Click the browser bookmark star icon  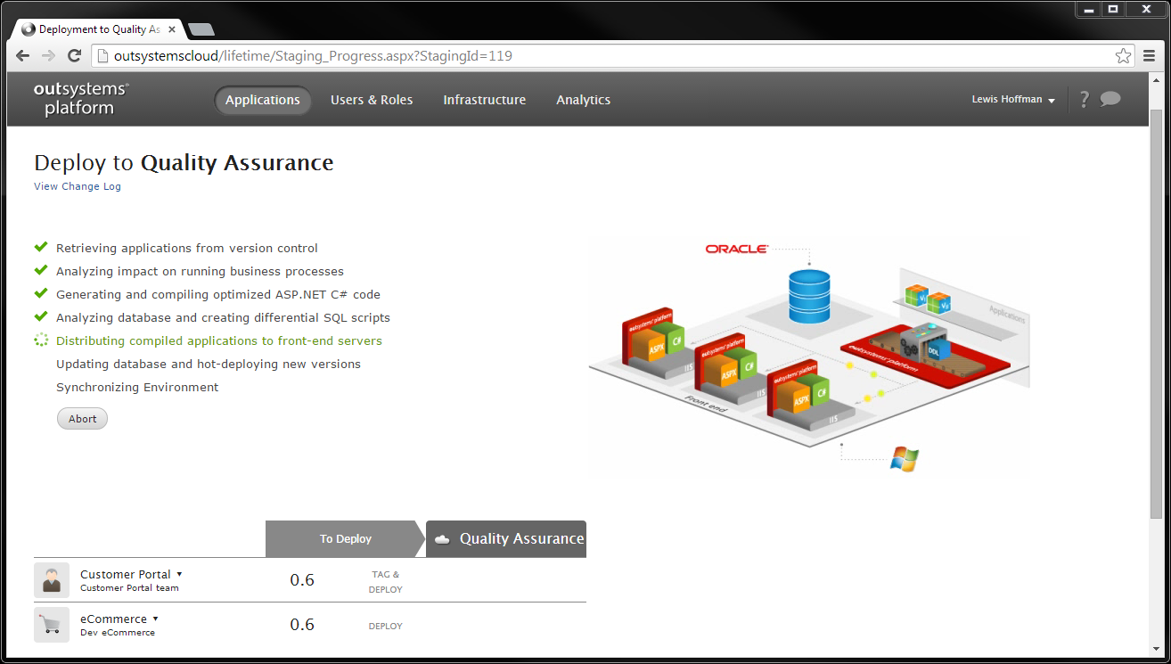point(1123,55)
